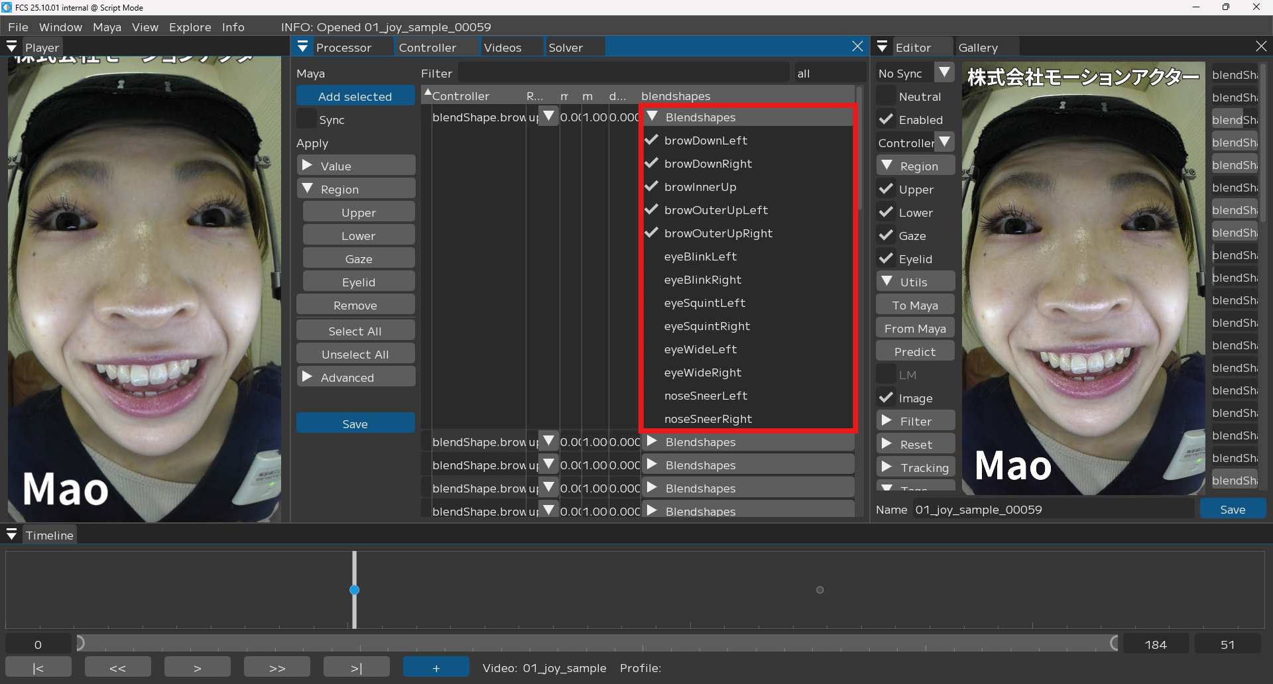Open the Player panel menu triangle icon

(11, 47)
